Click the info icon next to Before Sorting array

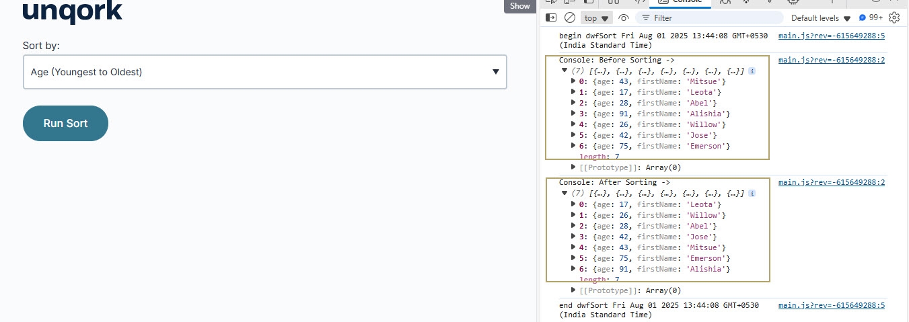click(752, 71)
